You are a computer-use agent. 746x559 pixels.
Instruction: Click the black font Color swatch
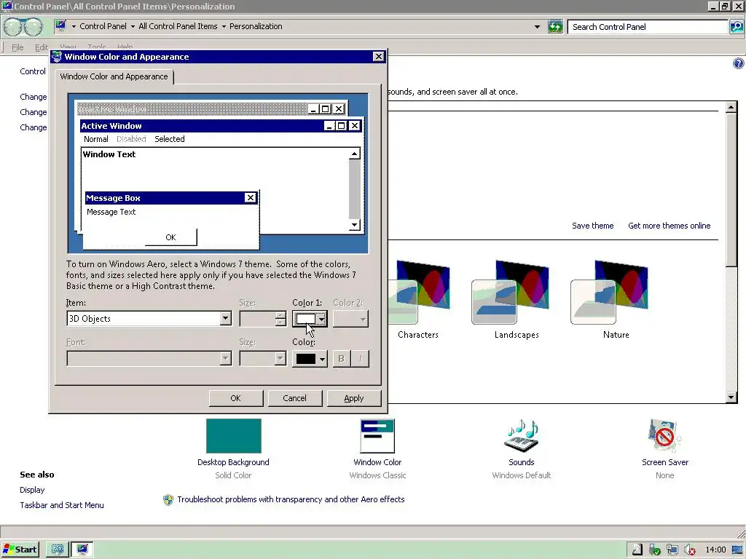306,359
